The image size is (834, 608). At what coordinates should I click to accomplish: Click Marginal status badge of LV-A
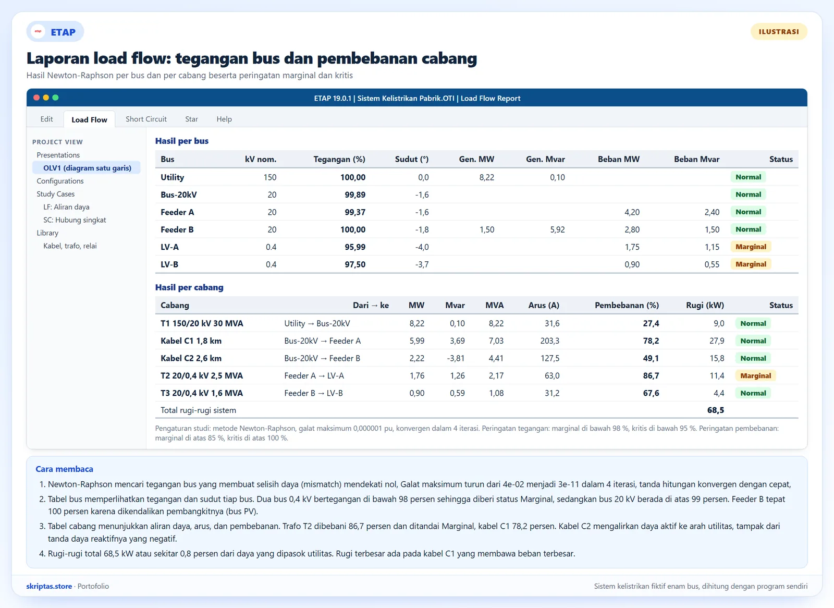pos(751,247)
